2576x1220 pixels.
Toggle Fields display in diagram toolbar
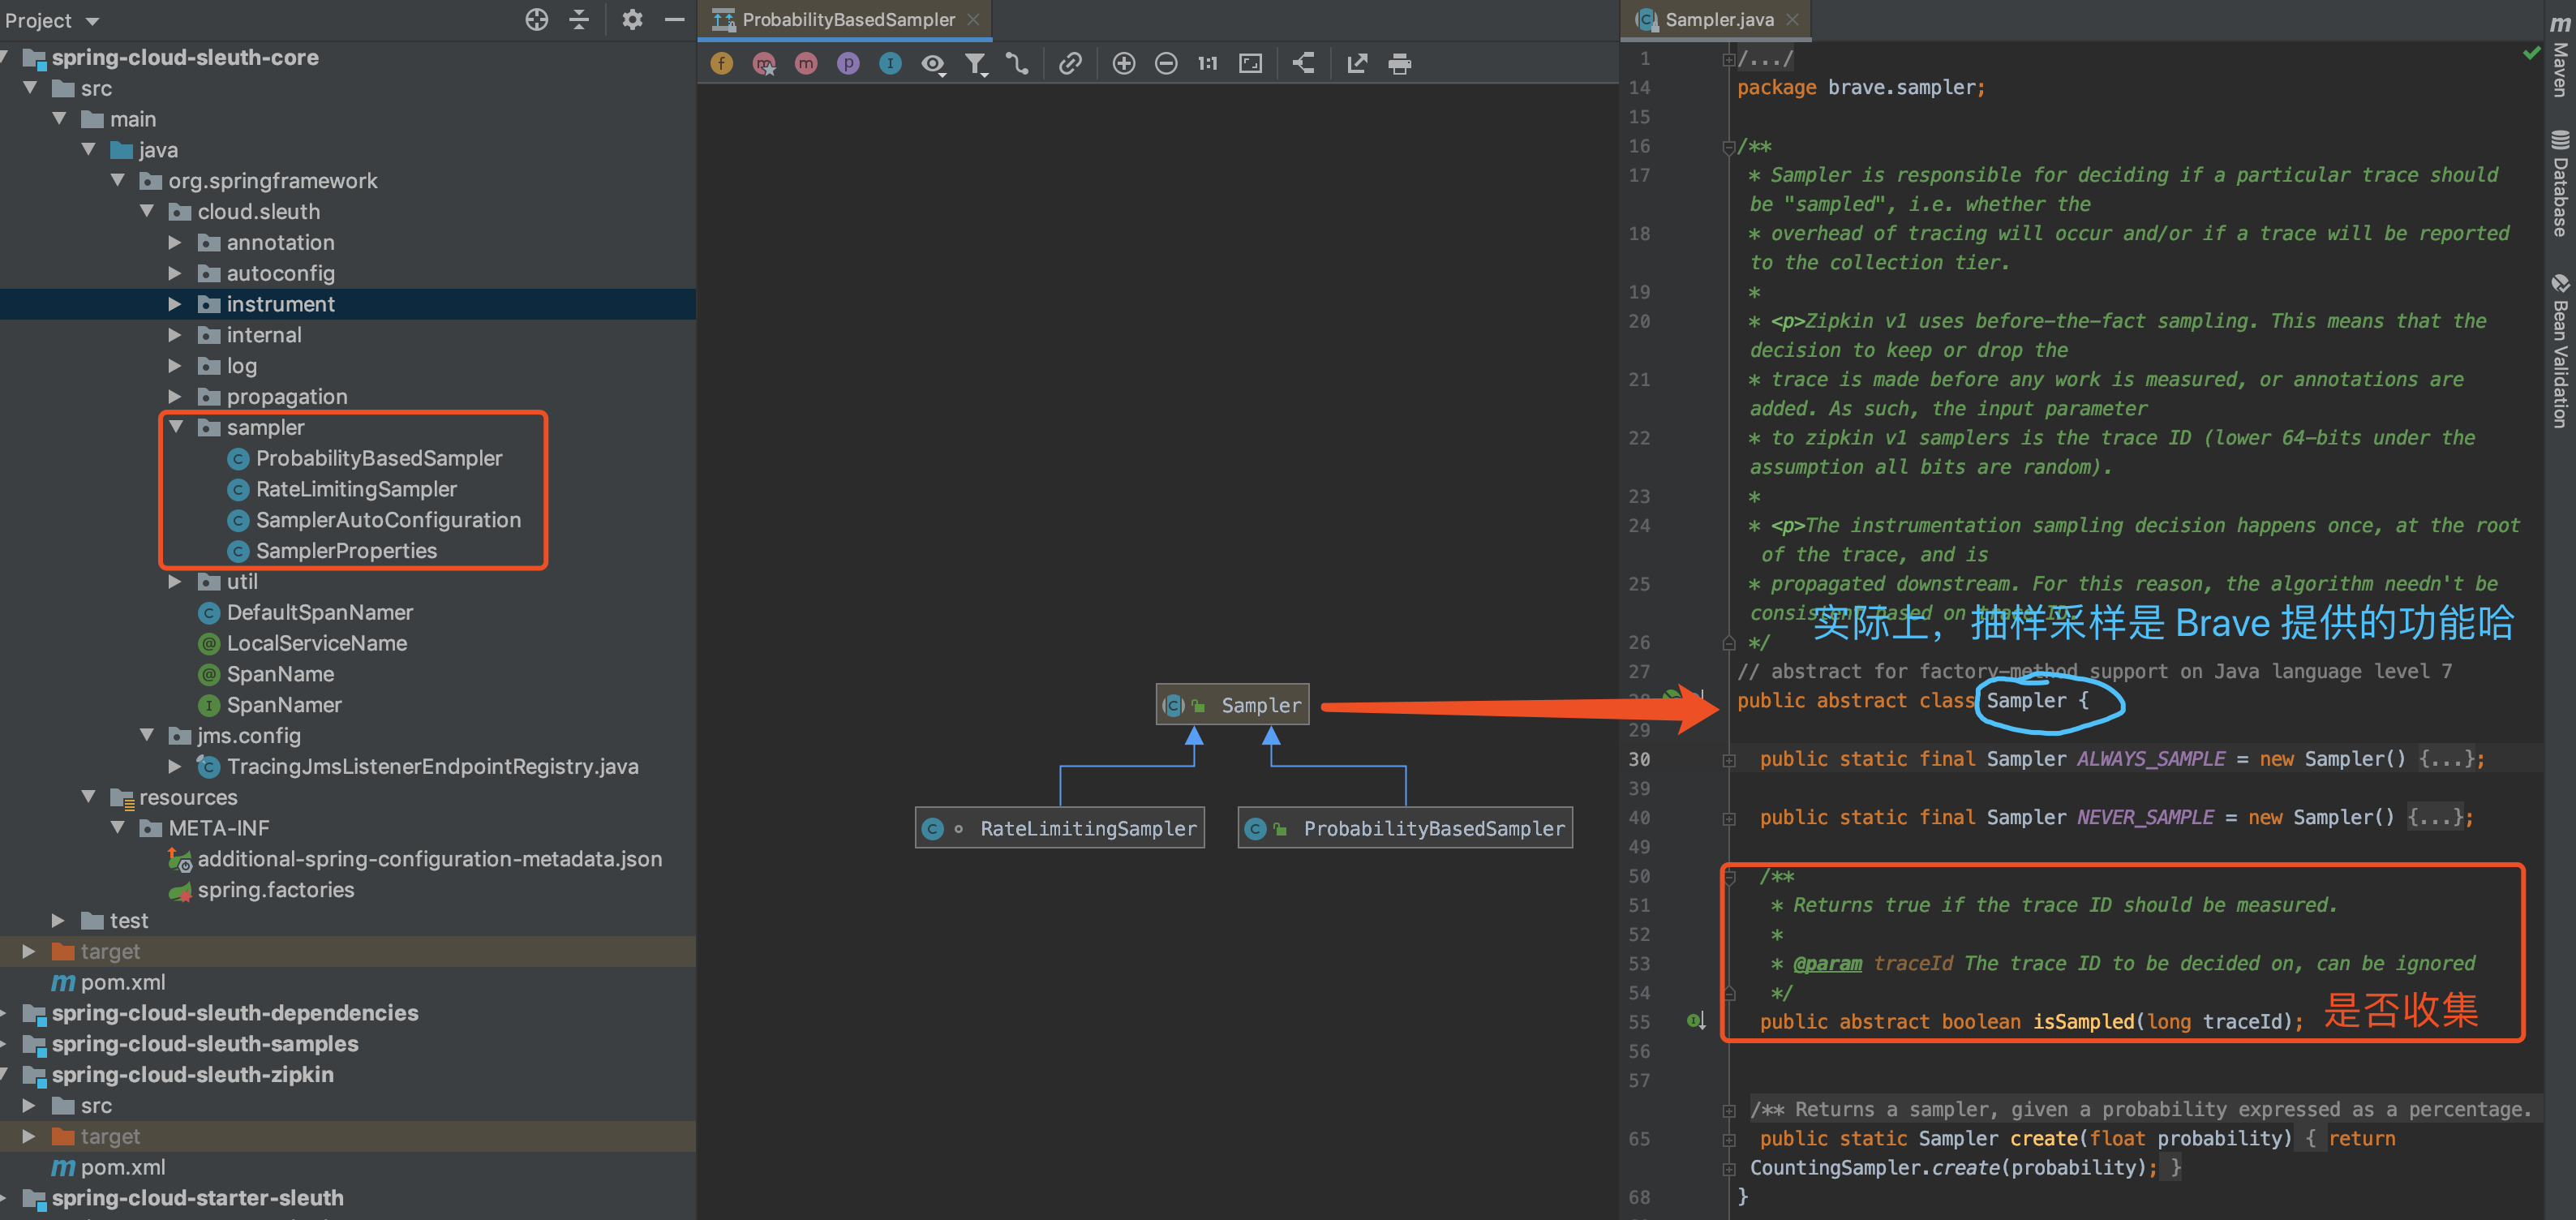coord(721,64)
